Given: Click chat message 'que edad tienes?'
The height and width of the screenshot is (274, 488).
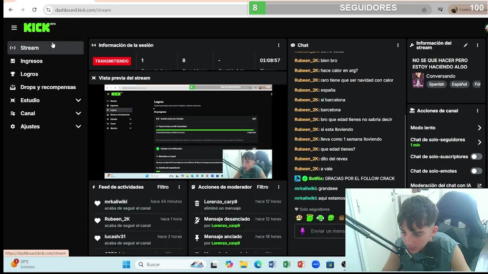Looking at the screenshot, I should click(337, 149).
